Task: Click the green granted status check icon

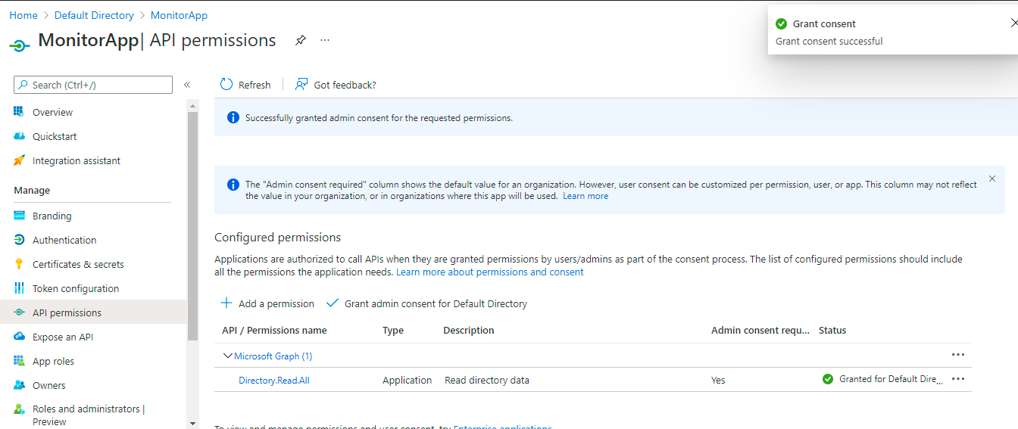Action: tap(828, 379)
